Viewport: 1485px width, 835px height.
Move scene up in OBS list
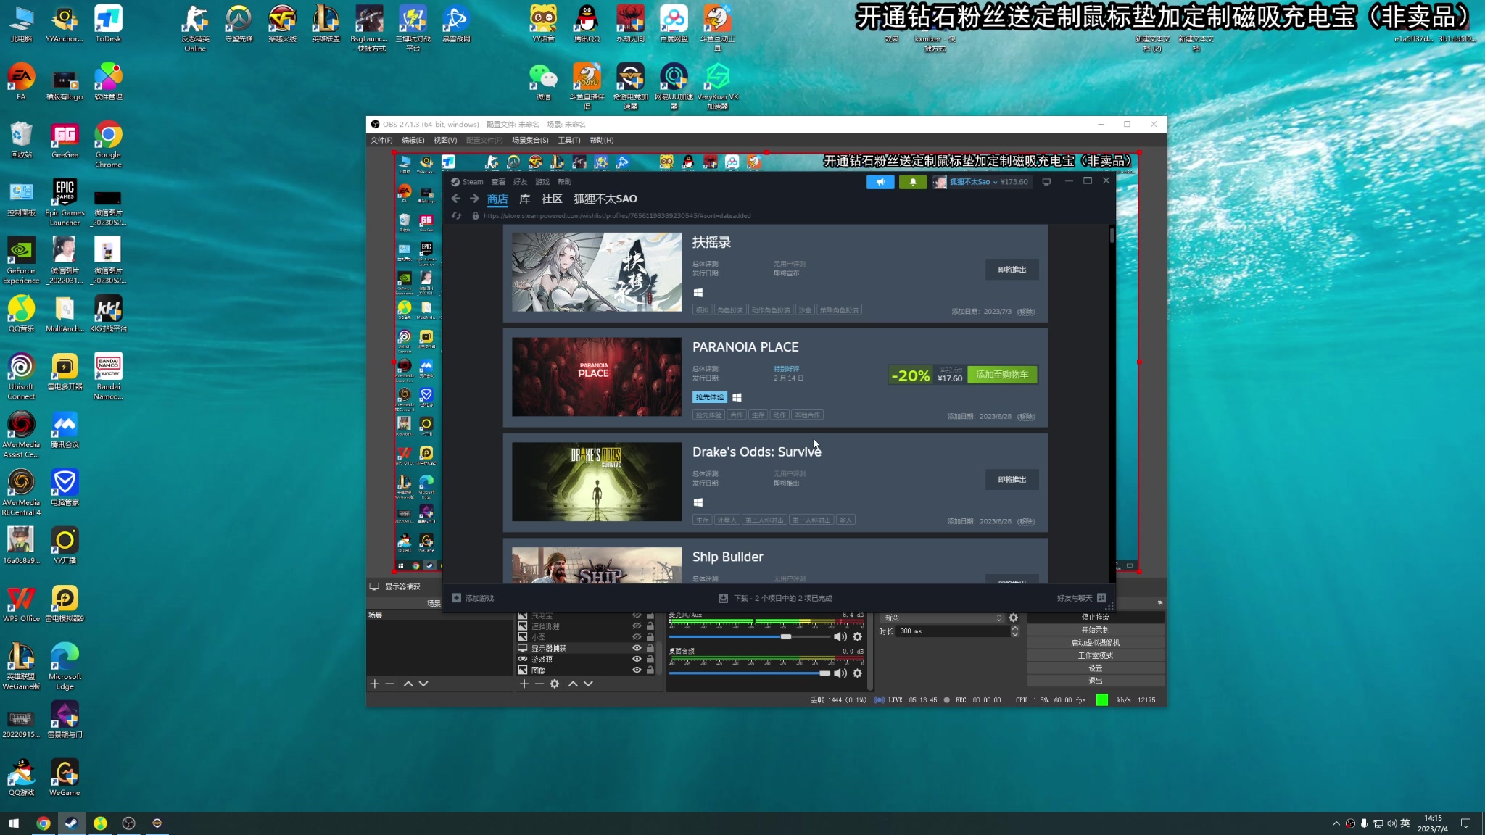pyautogui.click(x=408, y=684)
